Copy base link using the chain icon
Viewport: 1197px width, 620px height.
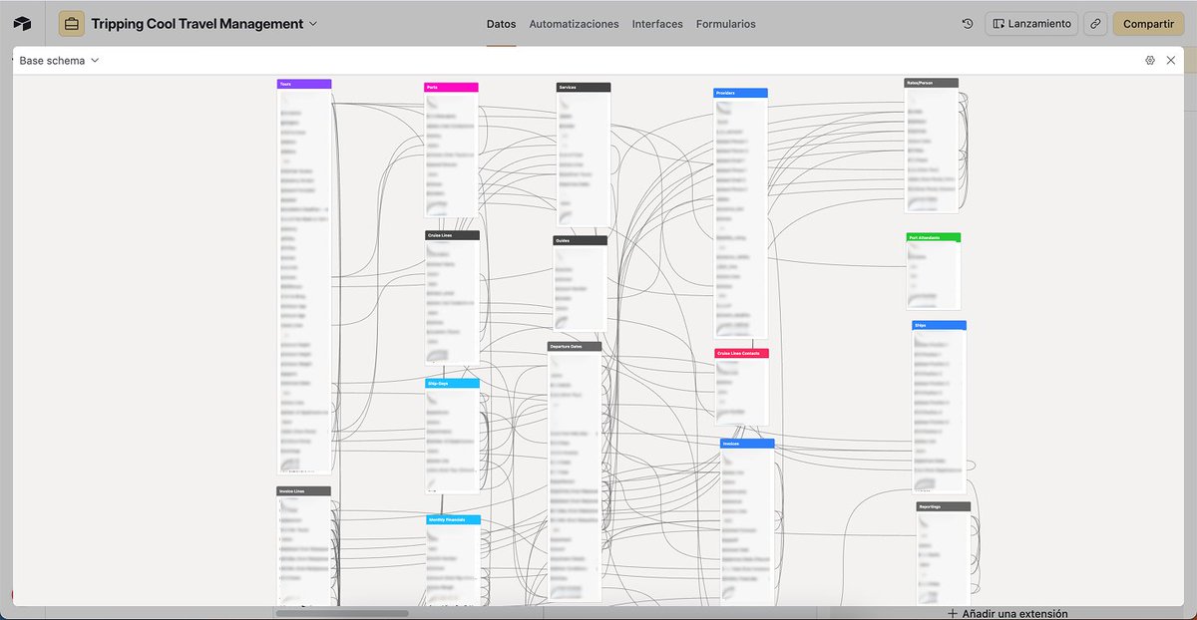(1095, 24)
